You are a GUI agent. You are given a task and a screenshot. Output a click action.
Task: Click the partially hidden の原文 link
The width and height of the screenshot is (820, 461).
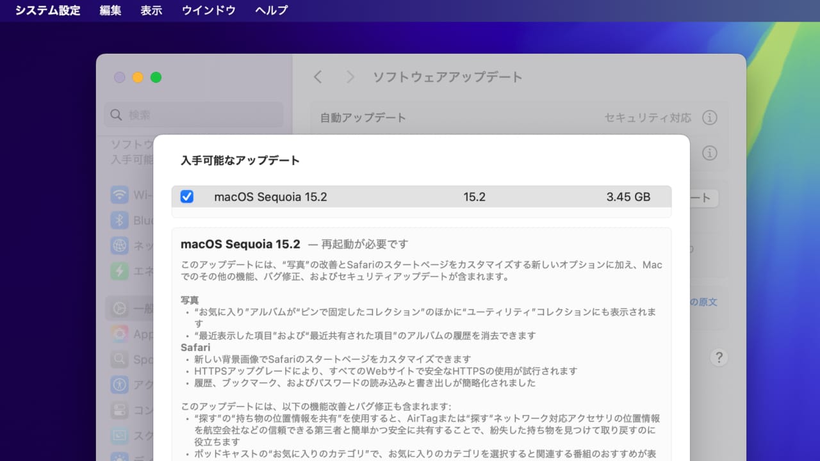coord(703,302)
